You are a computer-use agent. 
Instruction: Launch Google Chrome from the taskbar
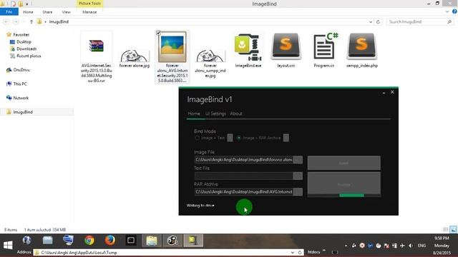89,241
